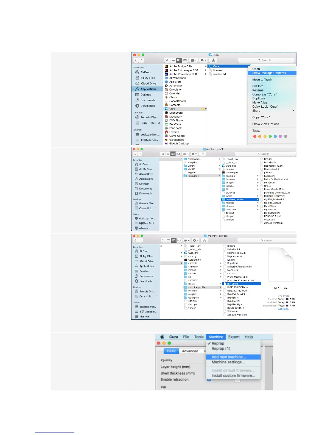The width and height of the screenshot is (336, 435).
Task: Select the checked Reprap machine in the Machine menu
Action: (x=218, y=343)
